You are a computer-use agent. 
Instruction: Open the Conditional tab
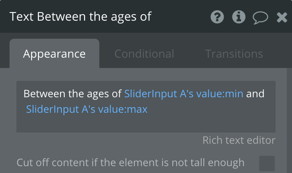[144, 54]
